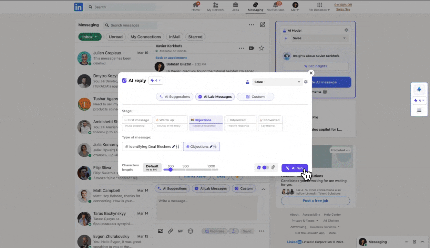Click the floating Salee arrow logo icon
430x248 pixels.
(x=419, y=89)
